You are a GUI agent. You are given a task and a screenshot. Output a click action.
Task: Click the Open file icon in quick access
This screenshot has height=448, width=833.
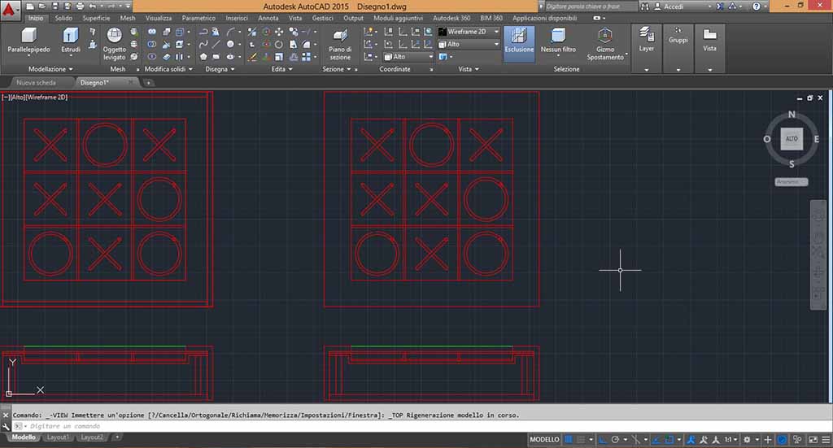[42, 7]
